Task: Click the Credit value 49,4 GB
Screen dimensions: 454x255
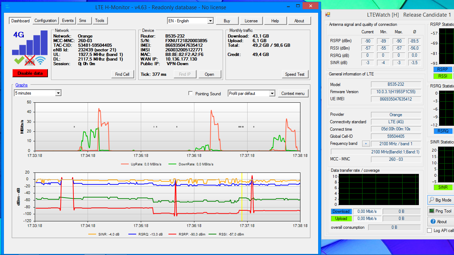Action: pyautogui.click(x=261, y=55)
